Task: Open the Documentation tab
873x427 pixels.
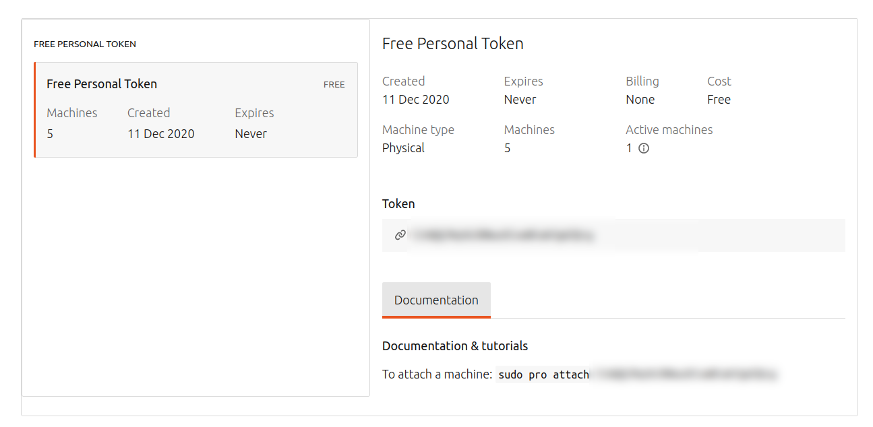Action: tap(436, 300)
